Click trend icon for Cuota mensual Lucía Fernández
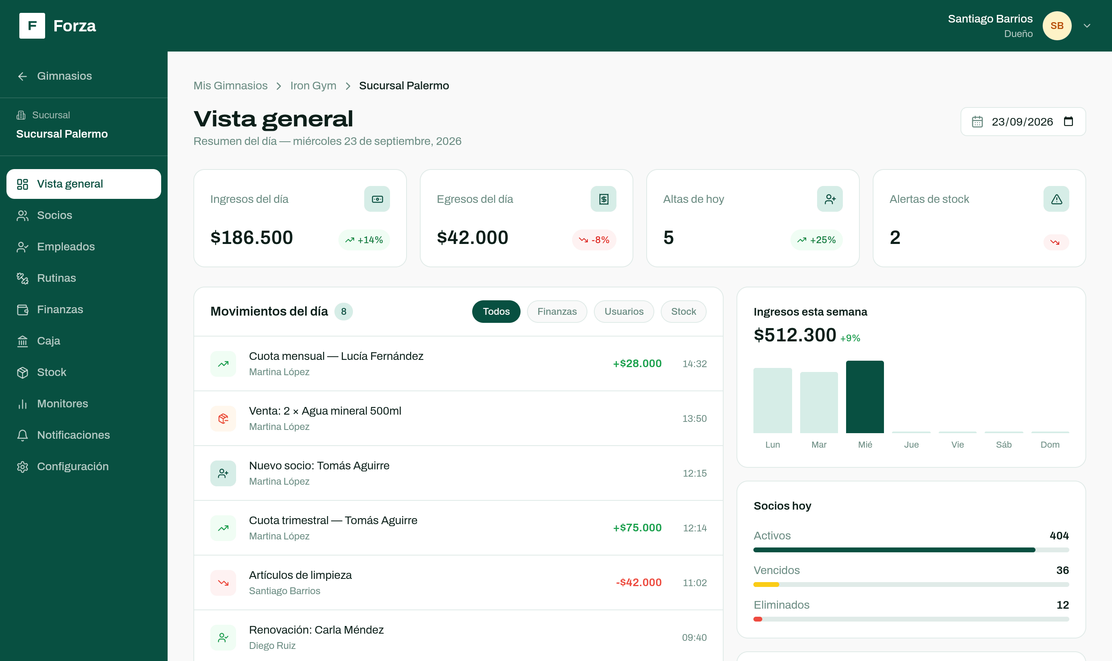The height and width of the screenshot is (661, 1112). pyautogui.click(x=223, y=364)
